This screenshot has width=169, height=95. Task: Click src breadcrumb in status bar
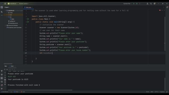11,92
